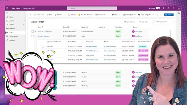
Task: Click Edit columns
Action: click(x=129, y=22)
